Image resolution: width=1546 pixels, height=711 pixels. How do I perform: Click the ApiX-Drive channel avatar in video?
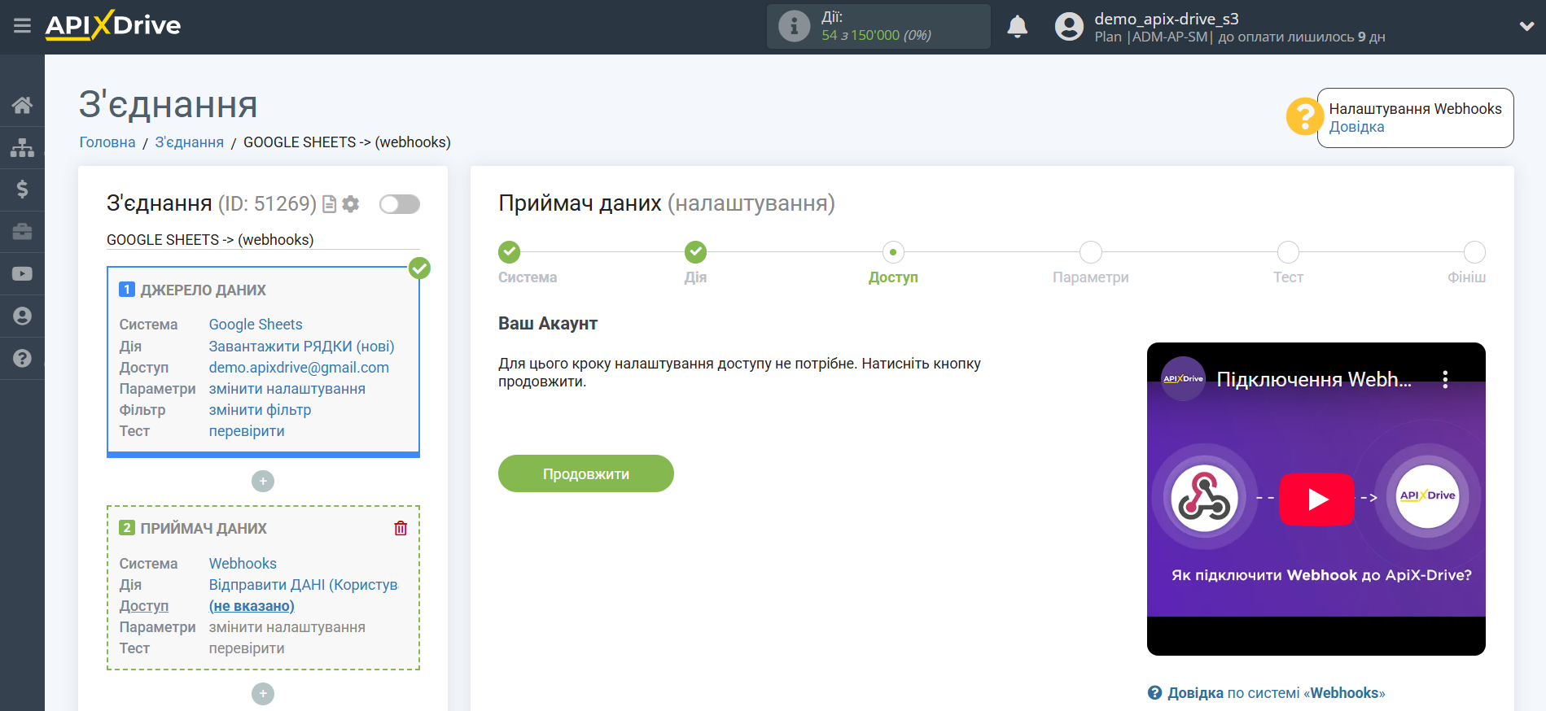coord(1182,379)
